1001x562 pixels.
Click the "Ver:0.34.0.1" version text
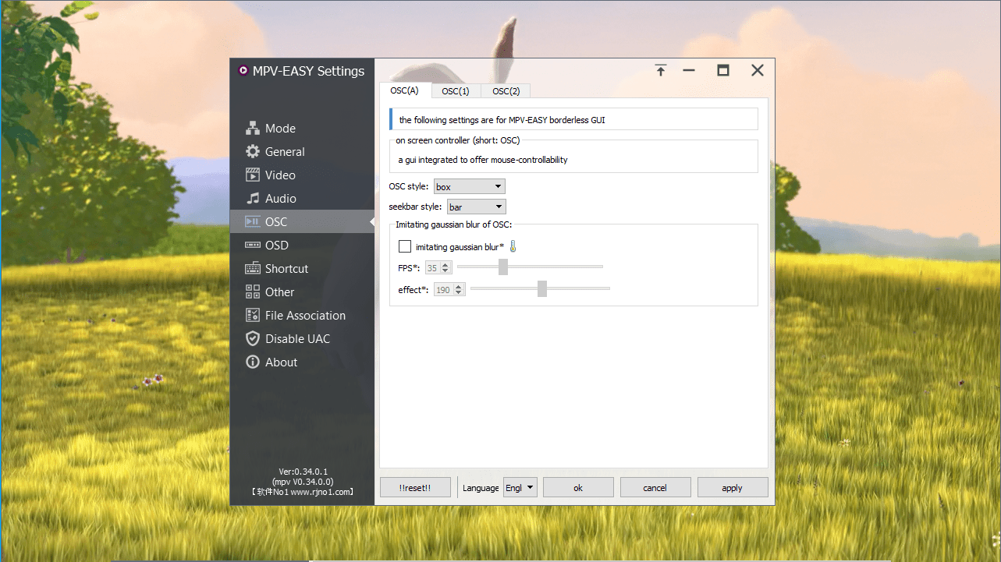click(x=303, y=472)
